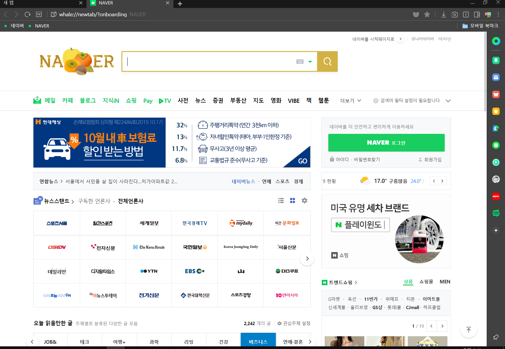Click the browser back arrow

pos(6,14)
